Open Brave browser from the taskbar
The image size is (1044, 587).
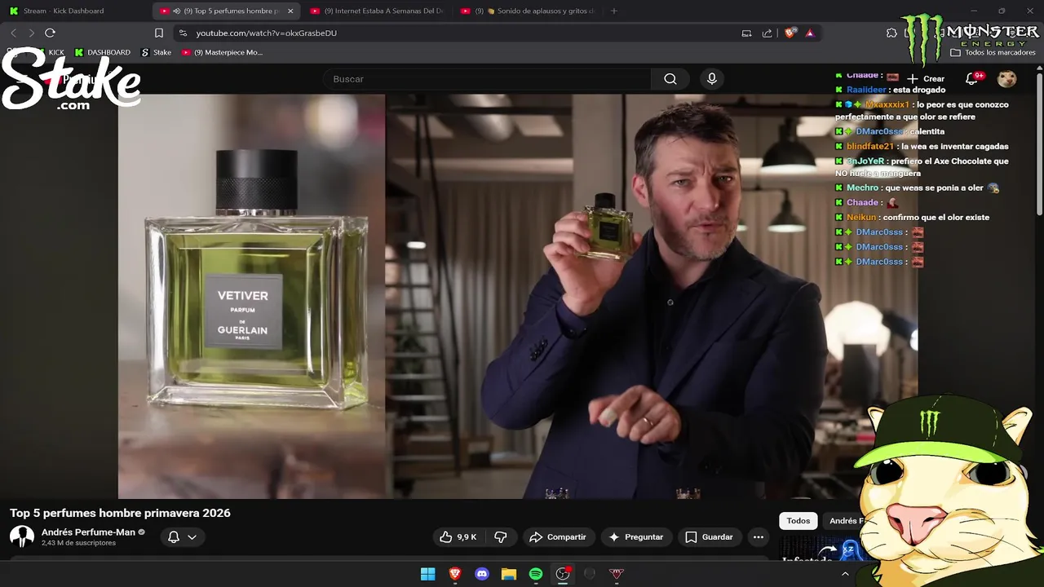(x=455, y=574)
